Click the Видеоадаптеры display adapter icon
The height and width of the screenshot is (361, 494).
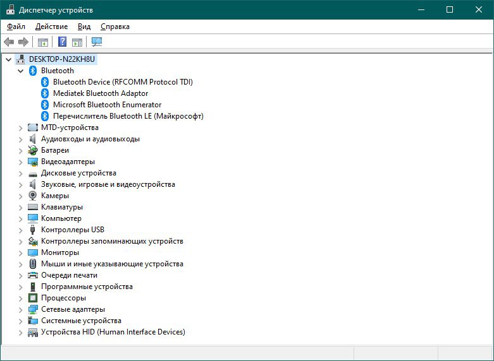pyautogui.click(x=33, y=162)
